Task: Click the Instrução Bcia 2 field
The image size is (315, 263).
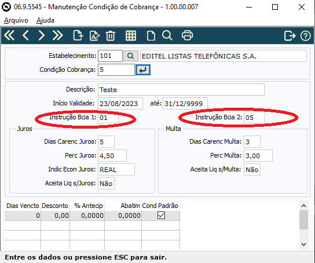Action: click(254, 118)
